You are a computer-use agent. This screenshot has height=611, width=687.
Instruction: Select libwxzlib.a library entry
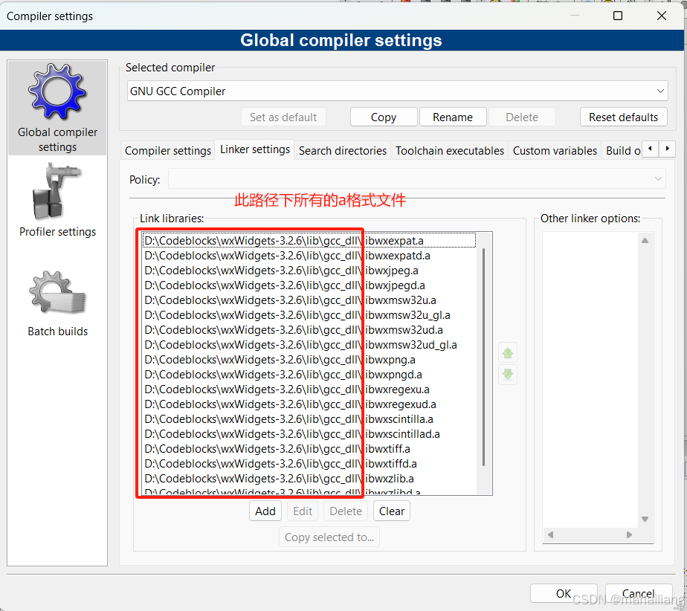point(309,479)
